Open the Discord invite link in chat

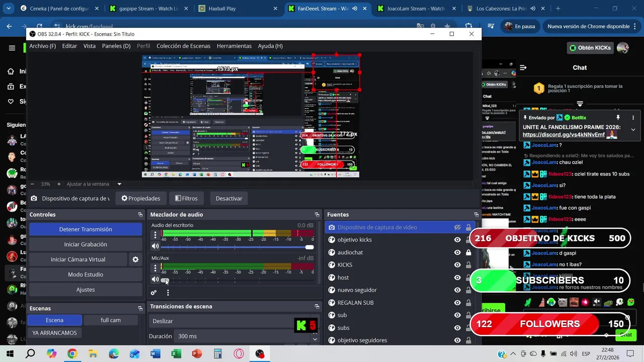point(563,135)
